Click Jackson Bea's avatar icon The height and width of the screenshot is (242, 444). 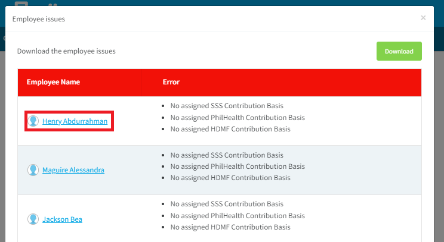[33, 219]
